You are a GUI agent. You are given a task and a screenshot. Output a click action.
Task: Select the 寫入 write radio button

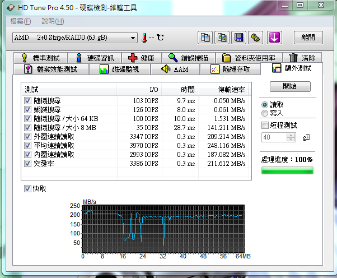click(265, 113)
